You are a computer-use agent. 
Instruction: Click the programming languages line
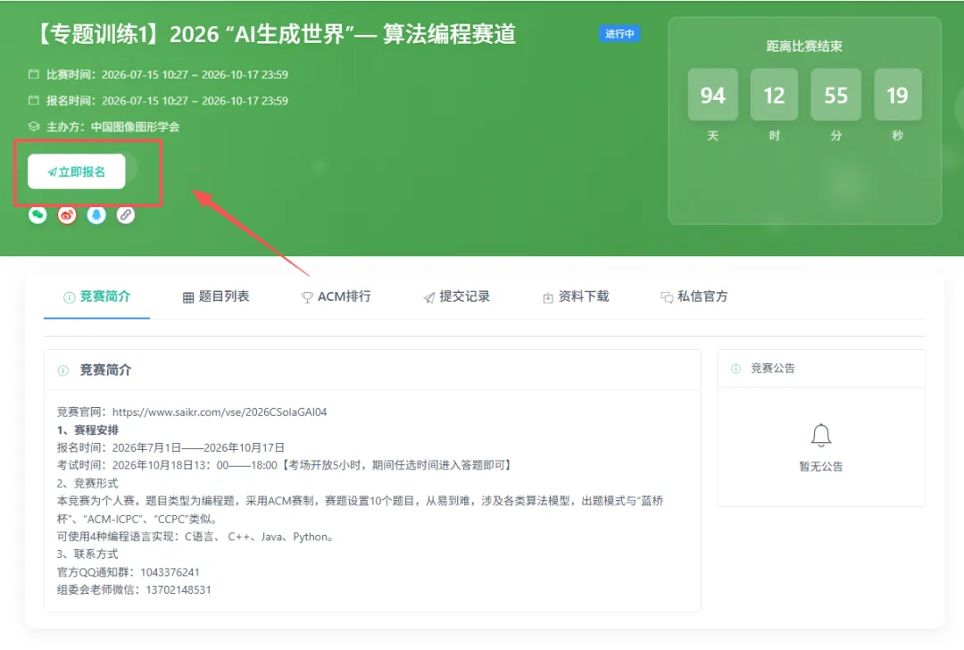point(196,537)
